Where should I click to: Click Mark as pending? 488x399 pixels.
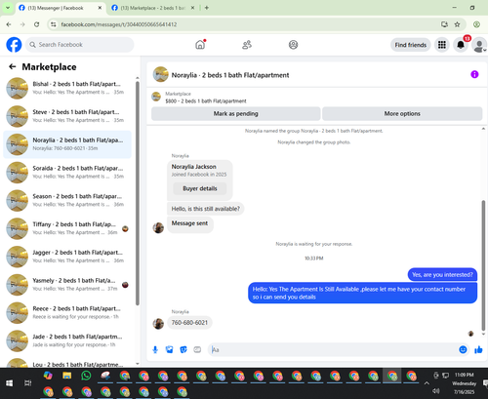coord(236,113)
